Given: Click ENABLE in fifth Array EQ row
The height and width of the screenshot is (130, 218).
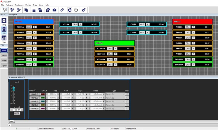Looking at the screenshot, I should pyautogui.click(x=35, y=108).
